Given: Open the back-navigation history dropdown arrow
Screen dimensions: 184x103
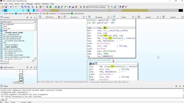Looking at the screenshot, I should (13, 7).
